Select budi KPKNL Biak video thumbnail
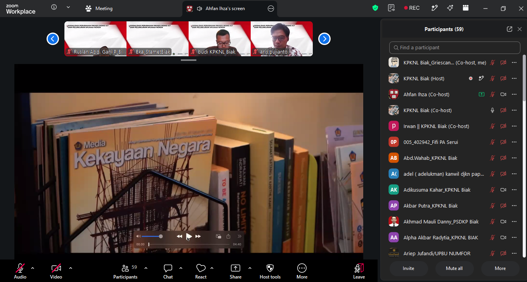The height and width of the screenshot is (282, 527). click(x=220, y=39)
